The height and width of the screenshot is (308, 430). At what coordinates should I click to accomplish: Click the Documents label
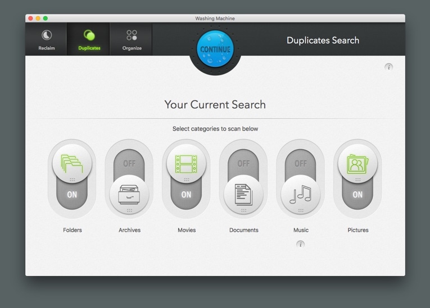click(244, 230)
